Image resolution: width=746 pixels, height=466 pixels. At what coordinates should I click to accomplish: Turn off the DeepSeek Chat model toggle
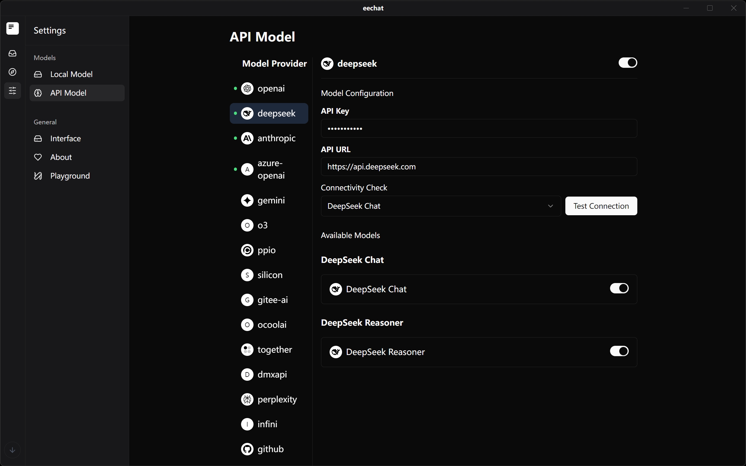pyautogui.click(x=619, y=288)
